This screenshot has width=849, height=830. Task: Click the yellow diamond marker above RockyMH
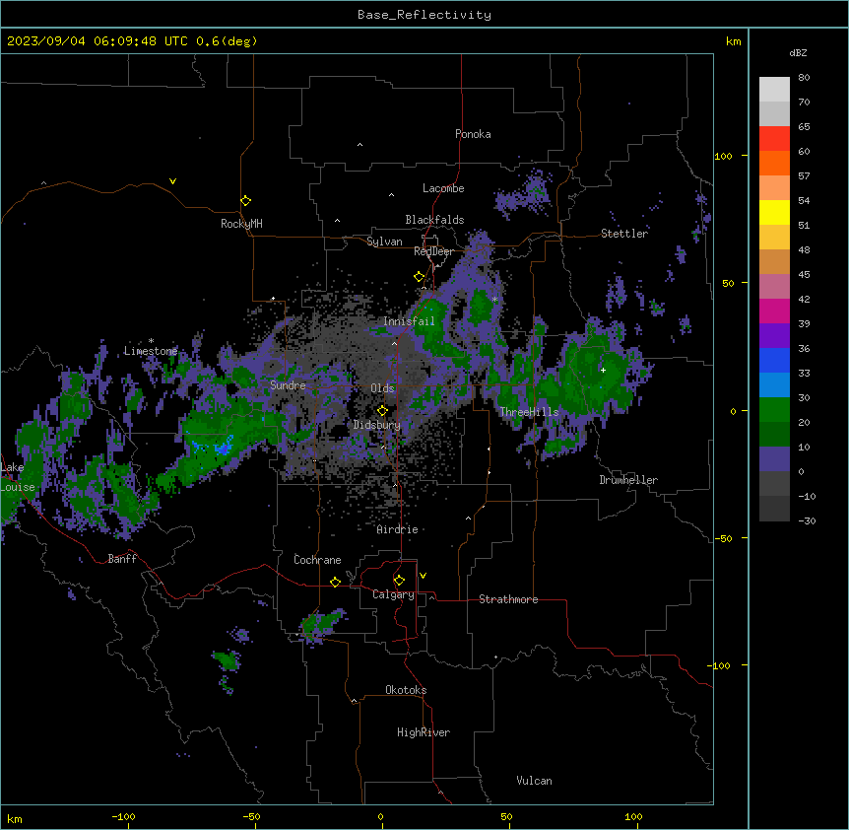pos(245,200)
